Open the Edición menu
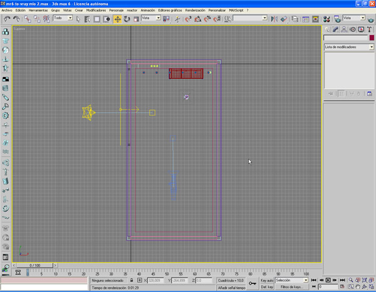376x292 pixels. click(21, 10)
